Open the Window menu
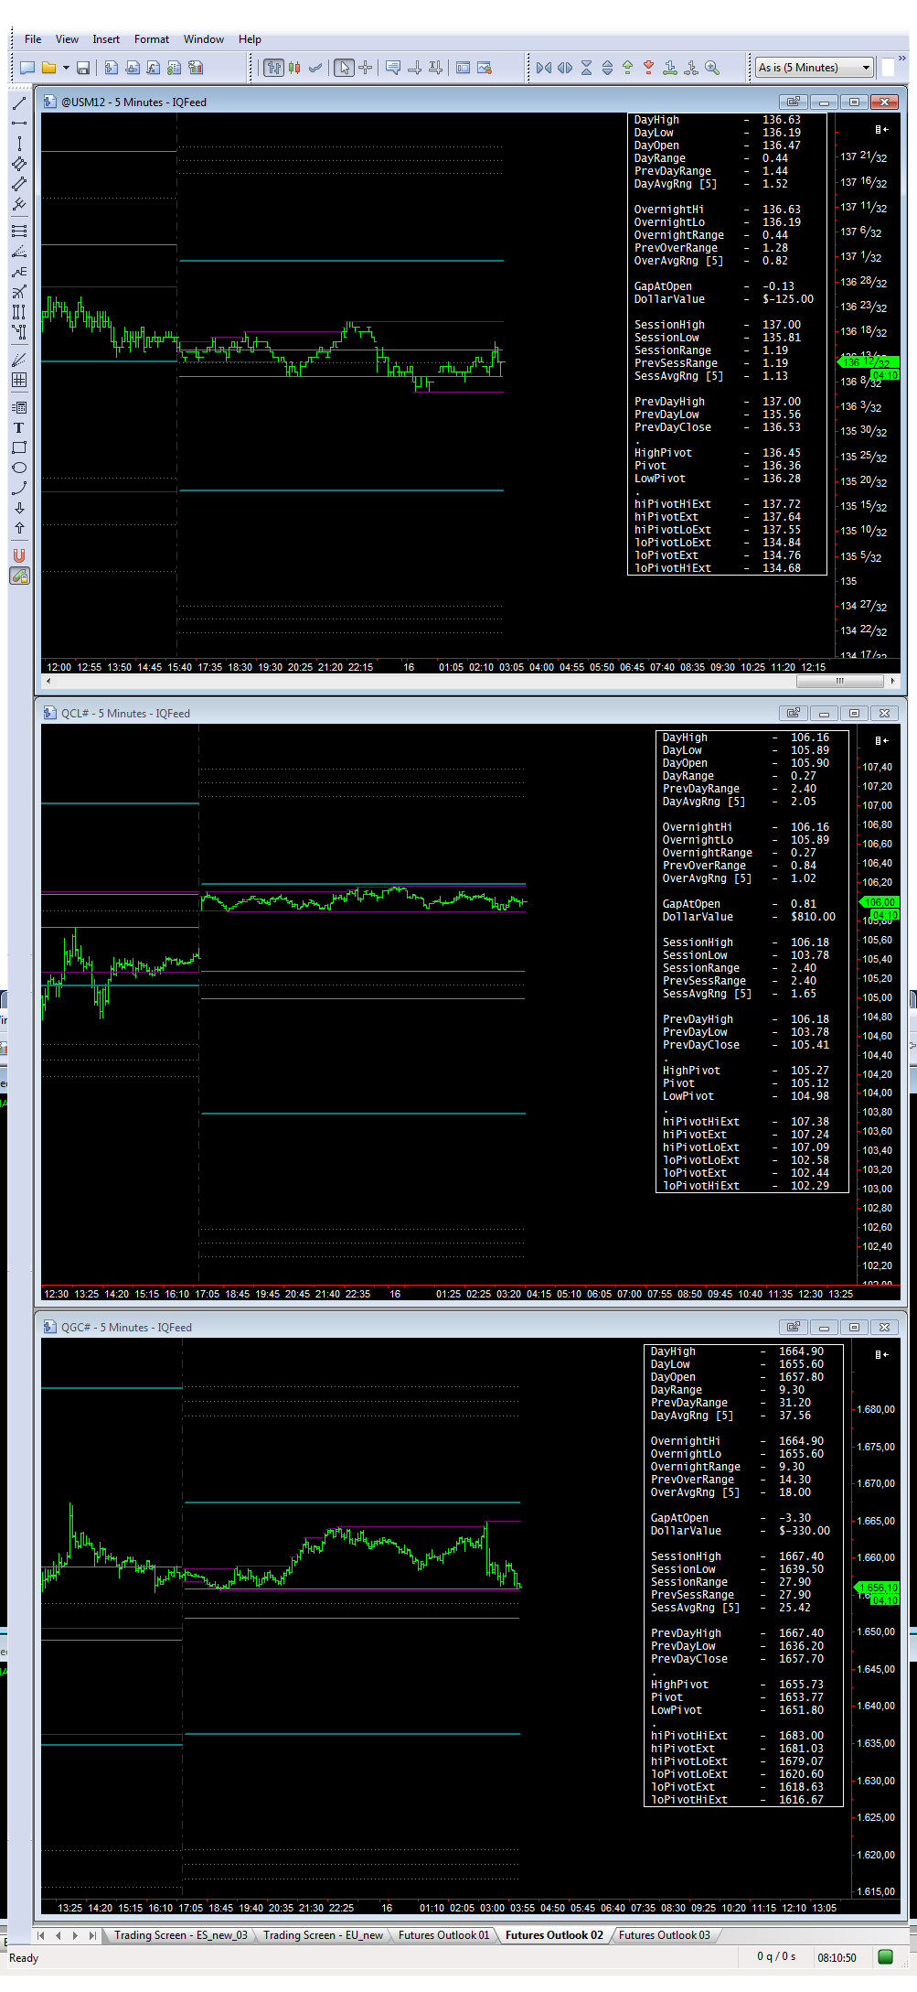917x1992 pixels. click(204, 39)
